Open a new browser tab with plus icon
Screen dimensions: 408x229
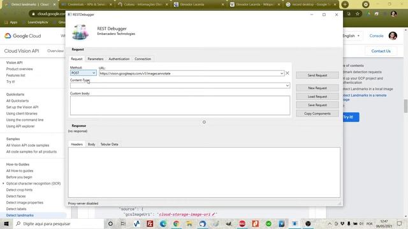click(x=345, y=4)
